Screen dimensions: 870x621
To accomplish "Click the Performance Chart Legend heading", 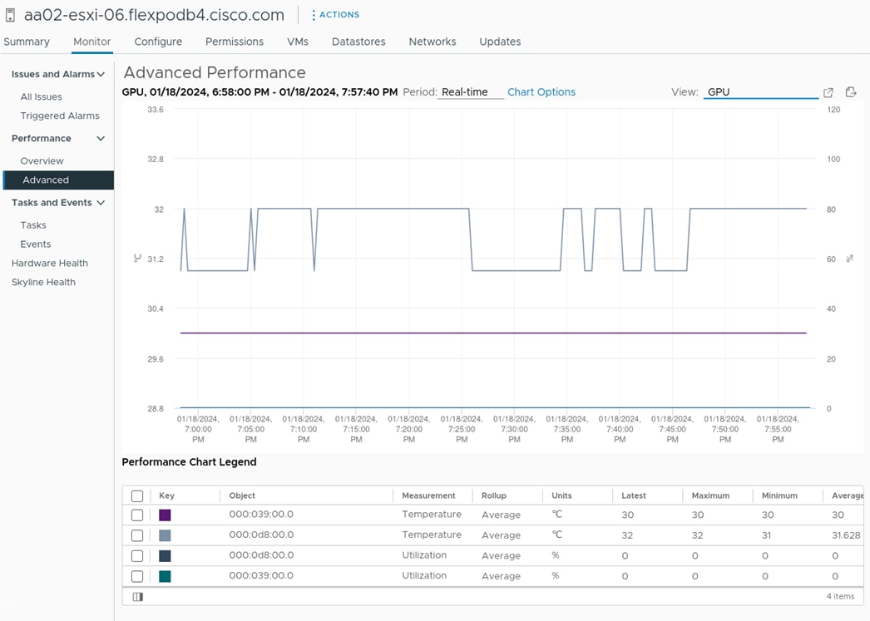I will pyautogui.click(x=189, y=462).
